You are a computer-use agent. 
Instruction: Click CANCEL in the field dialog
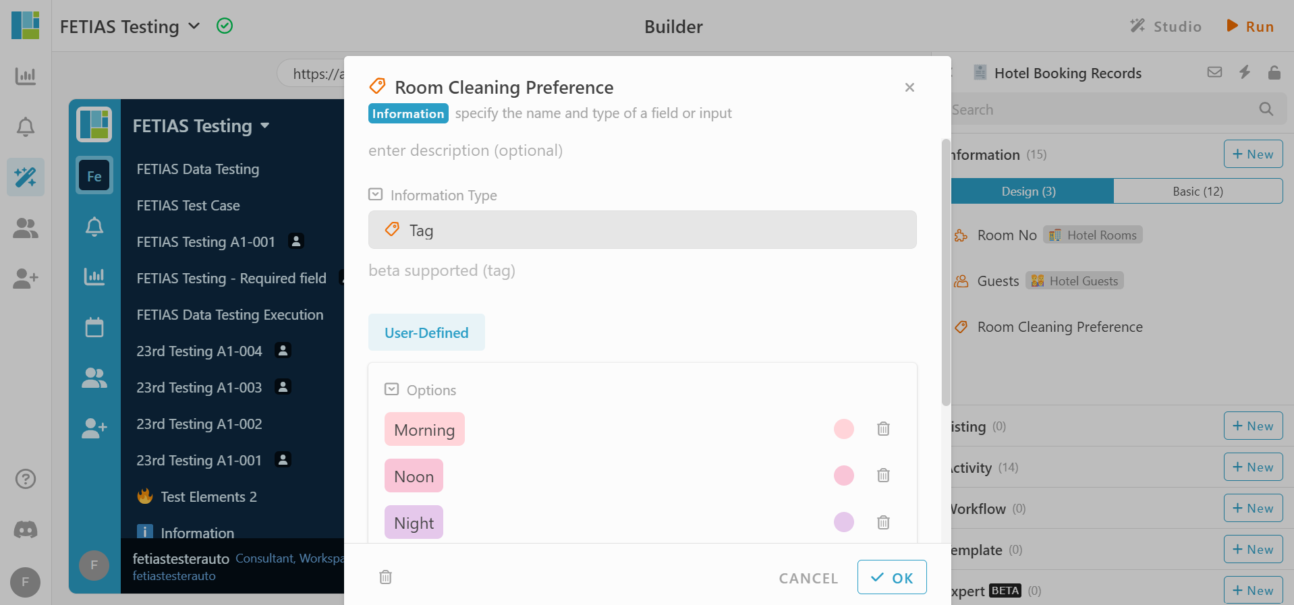pyautogui.click(x=808, y=578)
